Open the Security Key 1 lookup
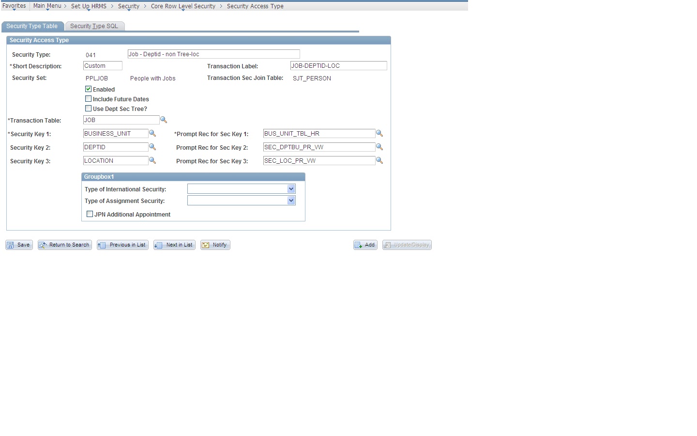Image resolution: width=697 pixels, height=436 pixels. tap(152, 133)
